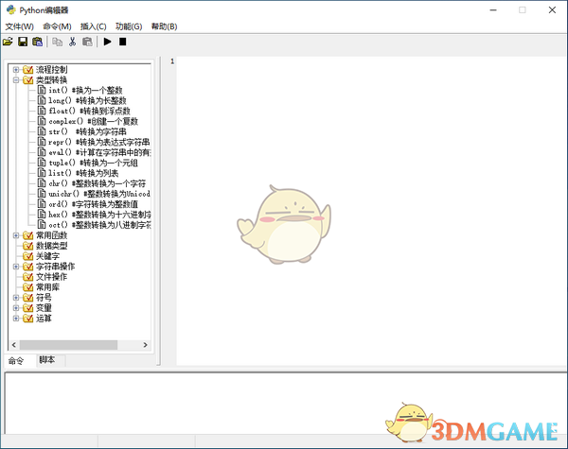The width and height of the screenshot is (568, 449).
Task: Click the save-all clipboard toolbar icon
Action: coord(37,42)
